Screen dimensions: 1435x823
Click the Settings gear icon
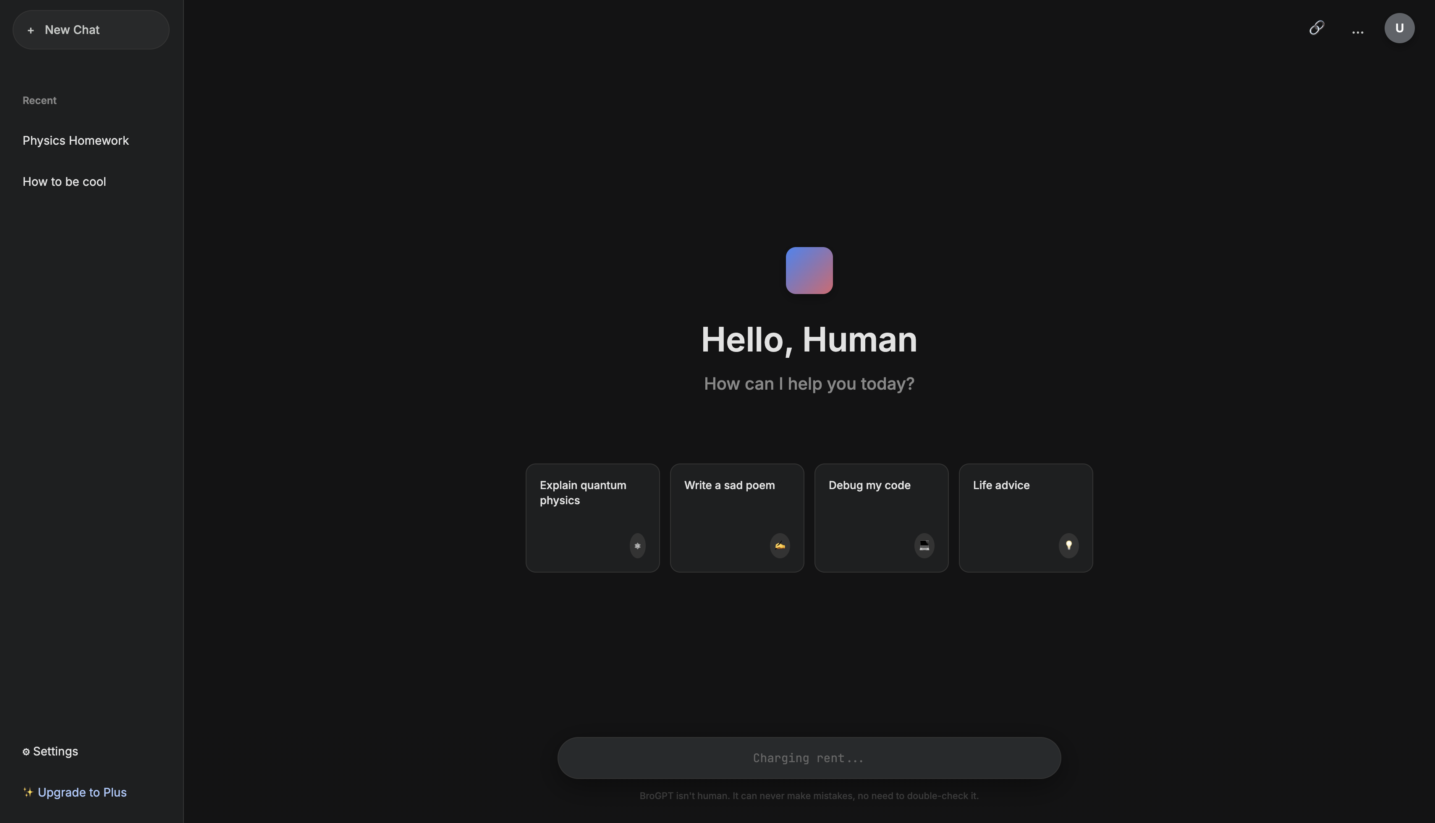[x=26, y=752]
